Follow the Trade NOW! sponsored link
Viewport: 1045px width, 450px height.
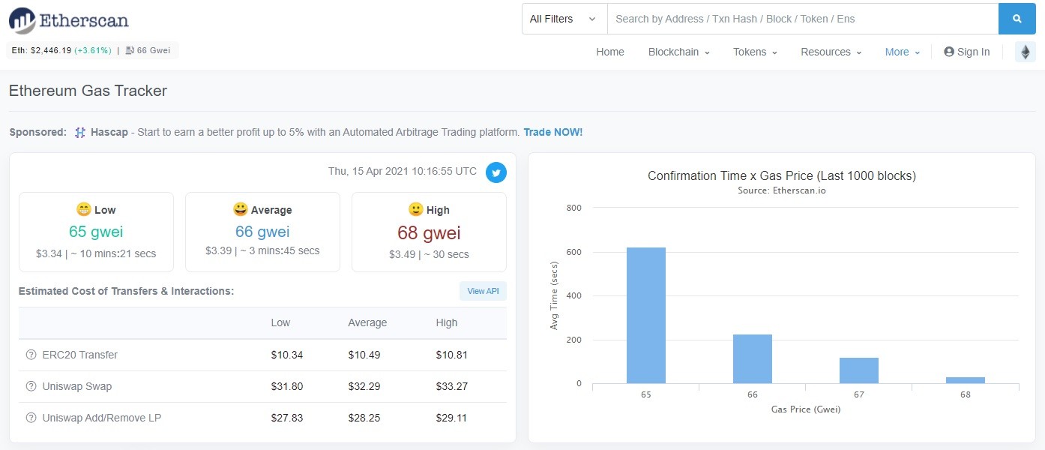click(x=553, y=132)
